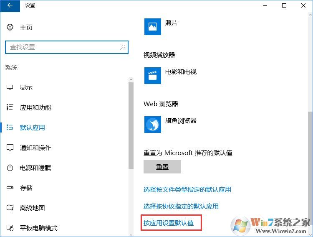Viewport: 313px width, 237px height.
Task: Click the 系统 section label
Action: click(11, 68)
